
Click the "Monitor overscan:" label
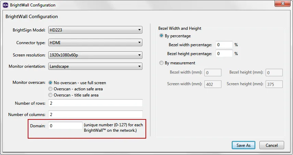[29, 82]
